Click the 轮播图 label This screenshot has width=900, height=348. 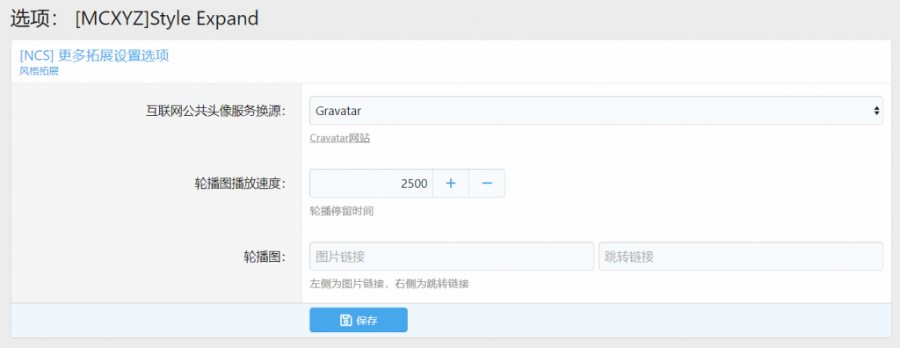[x=265, y=257]
